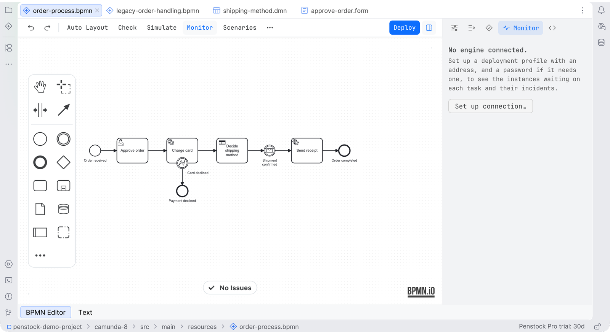Open the toolbar overflow menu
This screenshot has width=610, height=332.
click(270, 28)
